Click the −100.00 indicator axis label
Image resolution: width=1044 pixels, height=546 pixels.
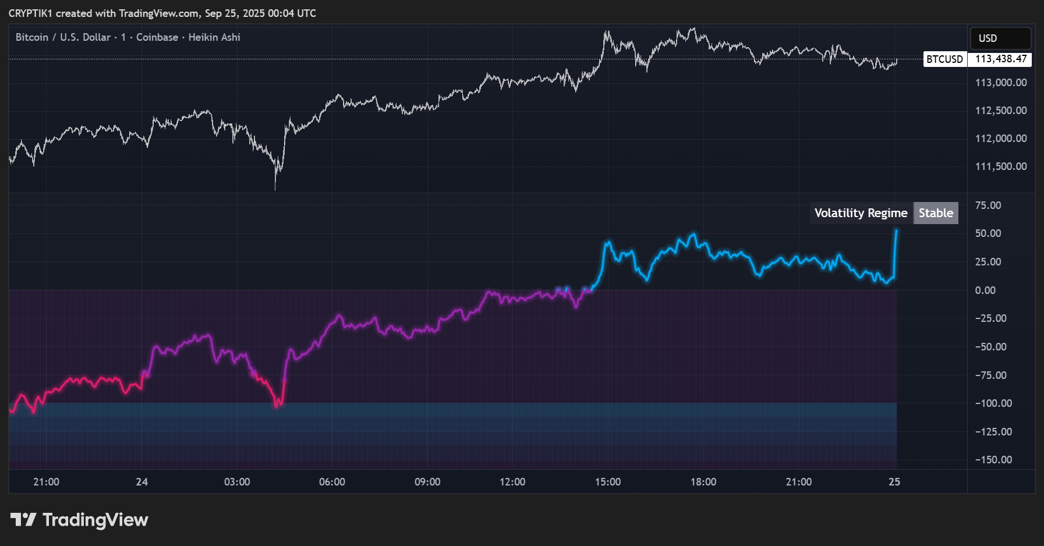pyautogui.click(x=993, y=403)
